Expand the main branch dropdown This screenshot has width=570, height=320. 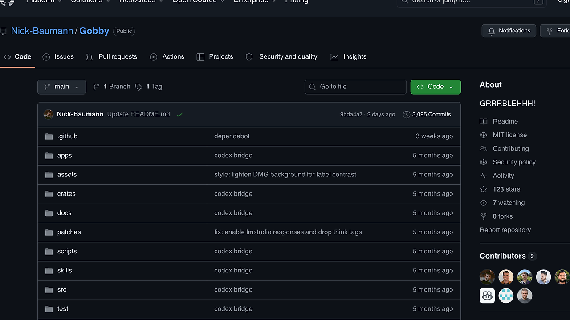(61, 87)
